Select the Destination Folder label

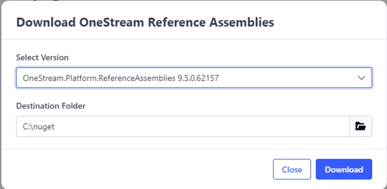point(51,106)
